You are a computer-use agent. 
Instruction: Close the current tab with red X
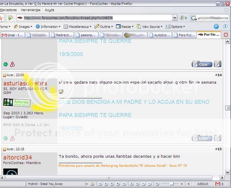click(226, 35)
